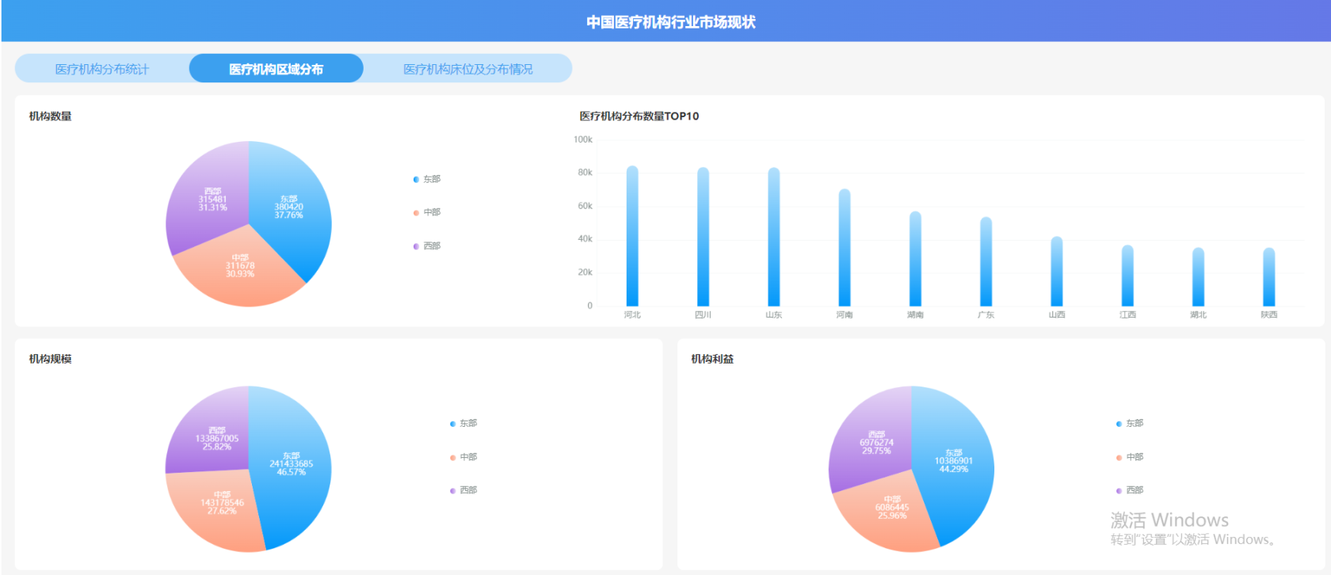Toggle 东部 legend in 机构规模 chart
Image resolution: width=1331 pixels, height=575 pixels.
pyautogui.click(x=463, y=424)
